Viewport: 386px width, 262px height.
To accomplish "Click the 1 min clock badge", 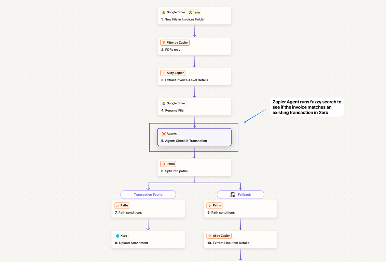I will tap(194, 12).
